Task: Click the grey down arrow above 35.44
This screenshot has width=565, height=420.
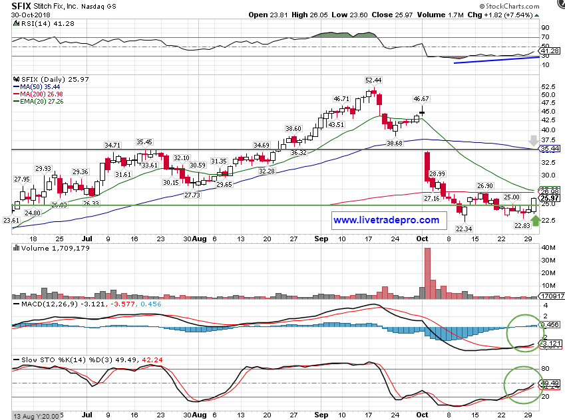Action: [533, 142]
